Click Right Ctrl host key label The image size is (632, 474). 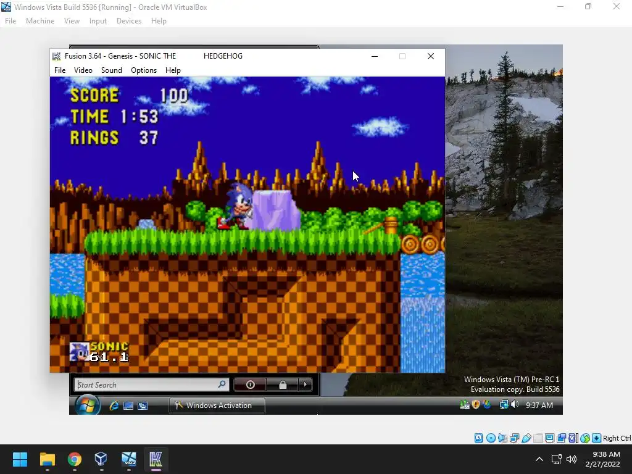617,438
